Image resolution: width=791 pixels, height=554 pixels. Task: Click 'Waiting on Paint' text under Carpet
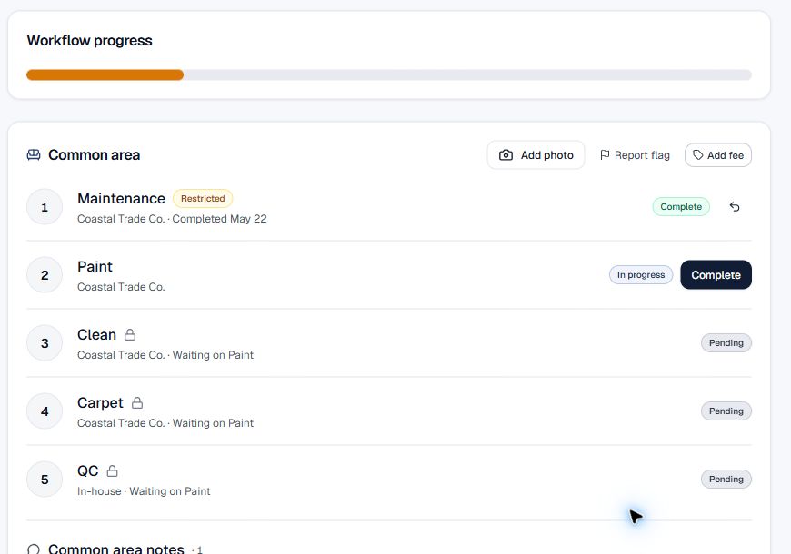(x=213, y=423)
